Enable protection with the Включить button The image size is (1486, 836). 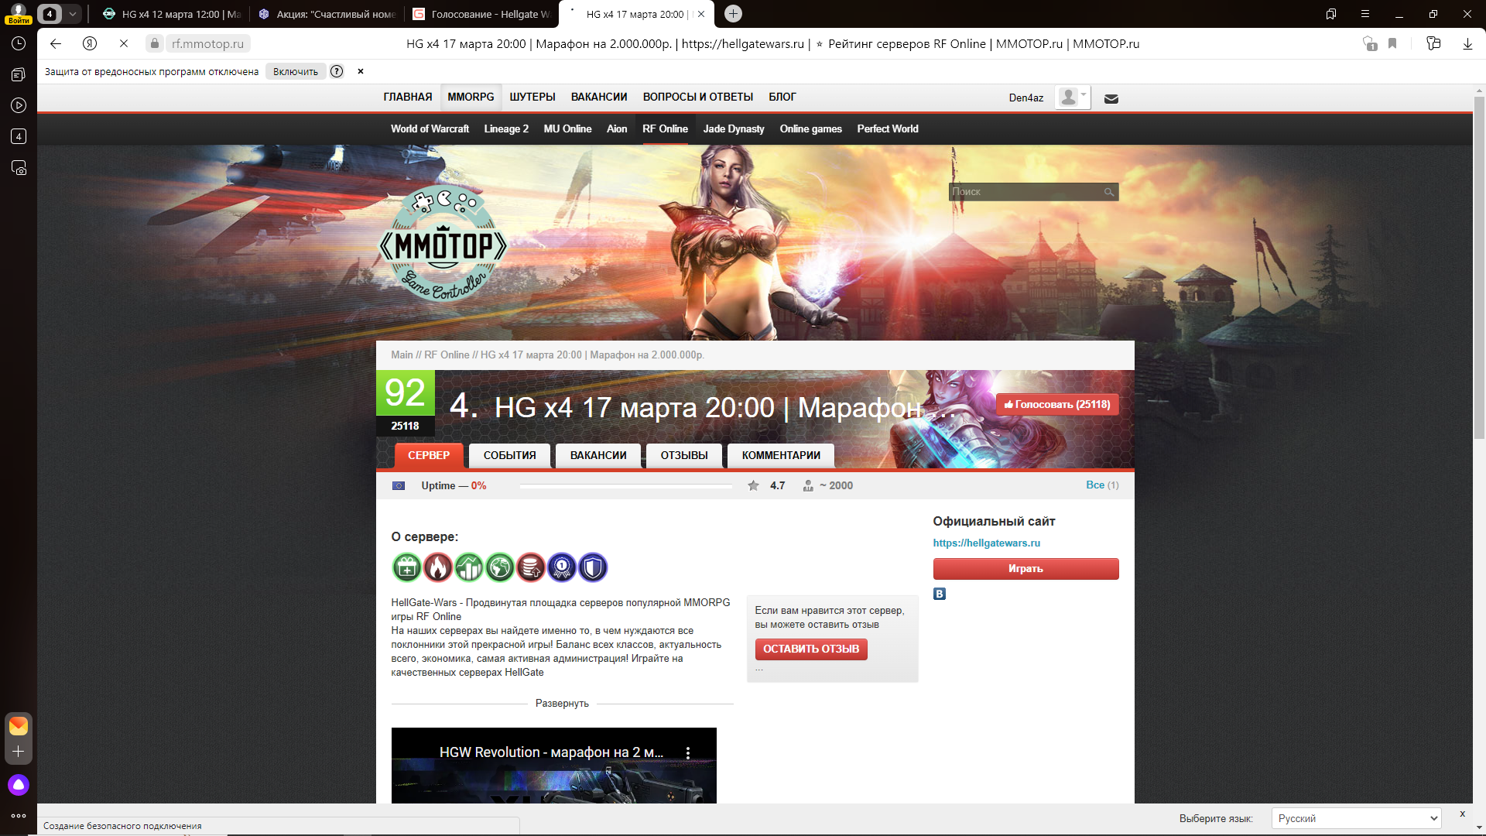296,71
